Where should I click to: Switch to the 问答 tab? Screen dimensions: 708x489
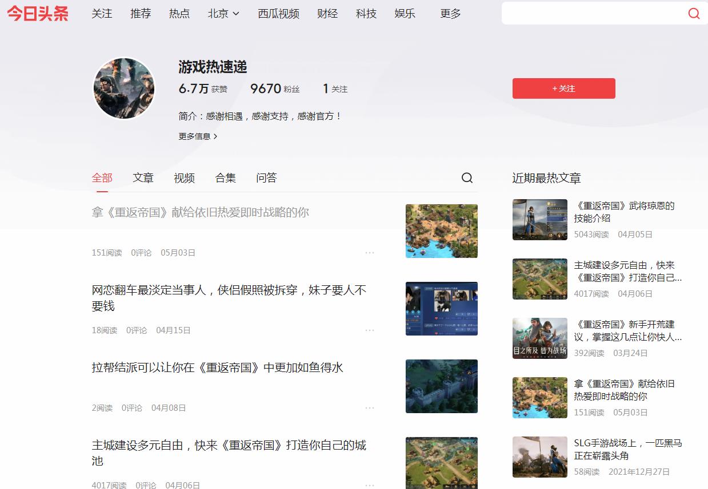coord(266,178)
